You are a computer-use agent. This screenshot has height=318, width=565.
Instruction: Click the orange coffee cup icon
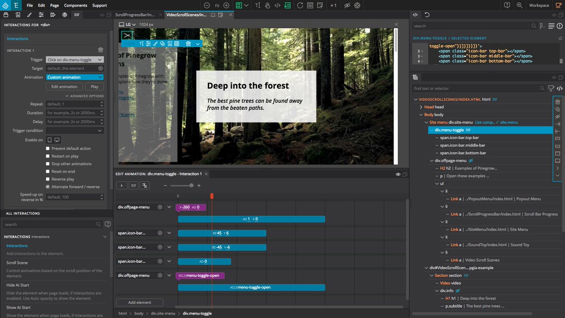pos(558,5)
